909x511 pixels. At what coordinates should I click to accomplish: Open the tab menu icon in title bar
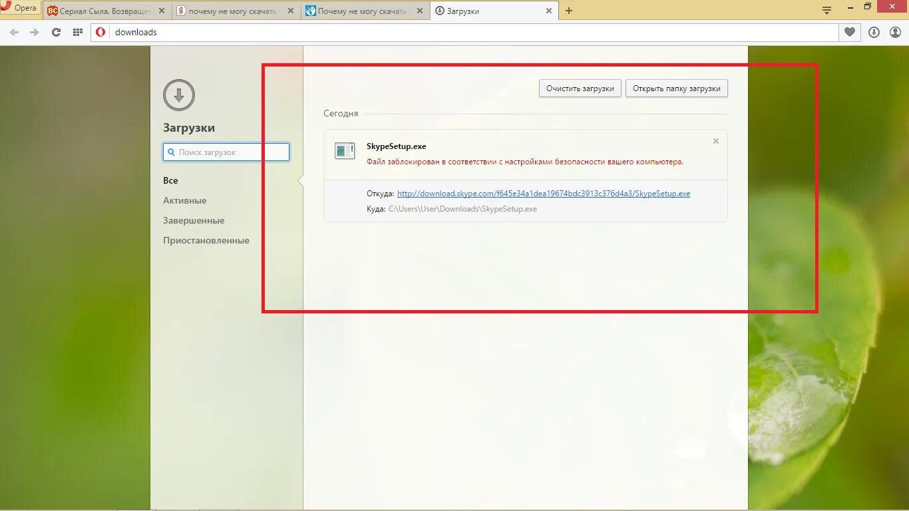click(x=827, y=10)
